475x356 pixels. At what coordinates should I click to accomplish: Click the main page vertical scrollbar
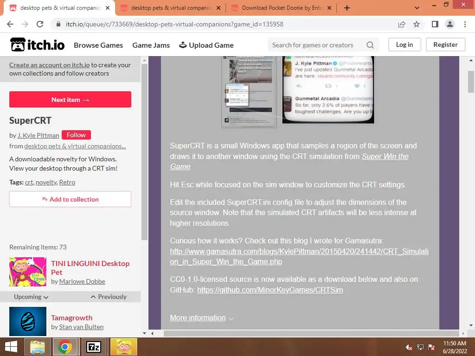(471, 82)
